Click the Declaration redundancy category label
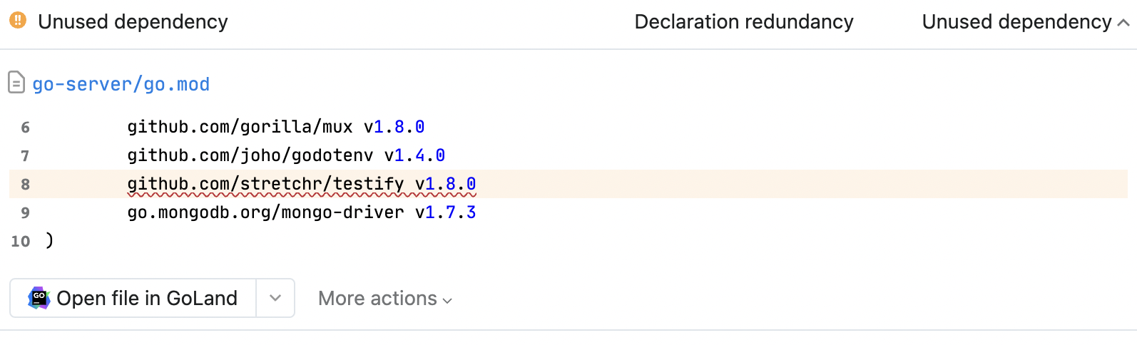 tap(743, 22)
